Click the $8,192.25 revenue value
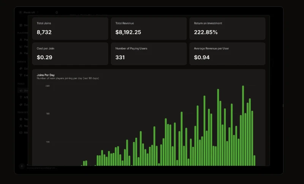Screen dimensions: 304x184 pyautogui.click(x=128, y=32)
